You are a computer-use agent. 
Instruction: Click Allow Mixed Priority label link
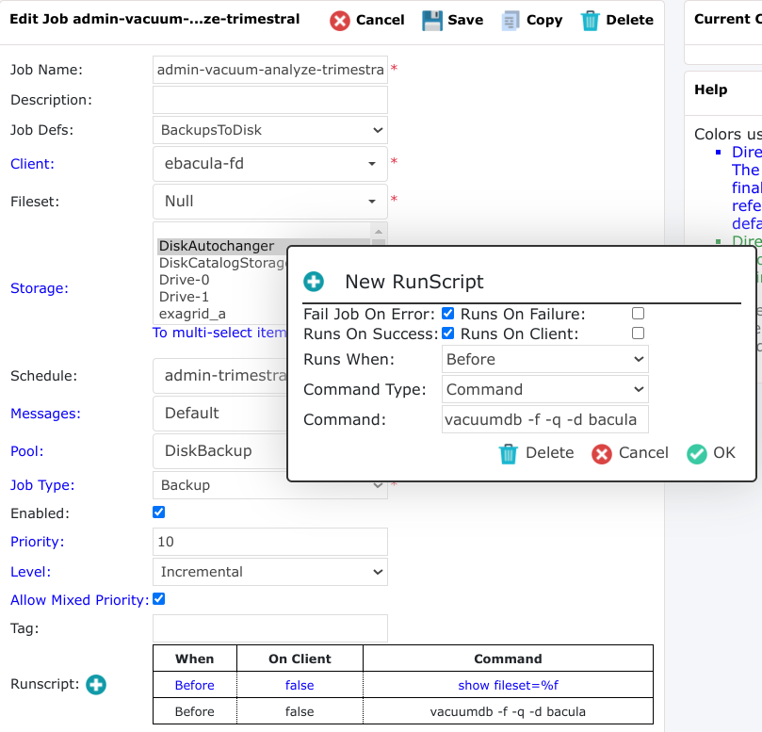coord(80,600)
